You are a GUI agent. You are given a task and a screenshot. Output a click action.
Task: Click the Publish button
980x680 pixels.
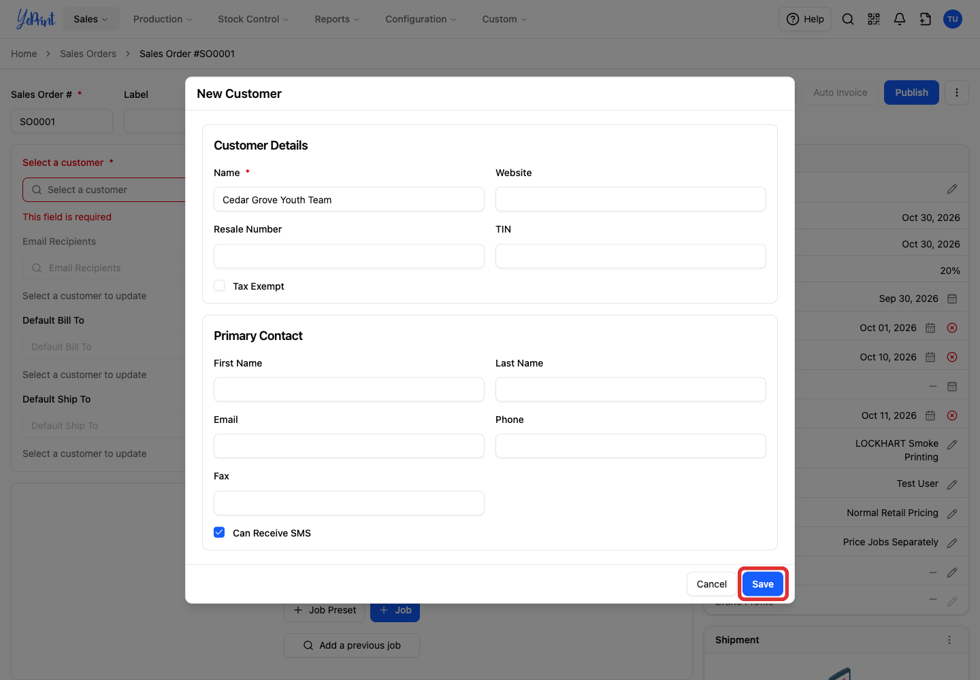pos(911,92)
